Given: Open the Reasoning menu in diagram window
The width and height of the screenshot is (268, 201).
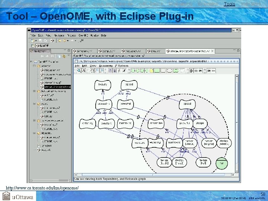Looking at the screenshot, I should [x=106, y=66].
